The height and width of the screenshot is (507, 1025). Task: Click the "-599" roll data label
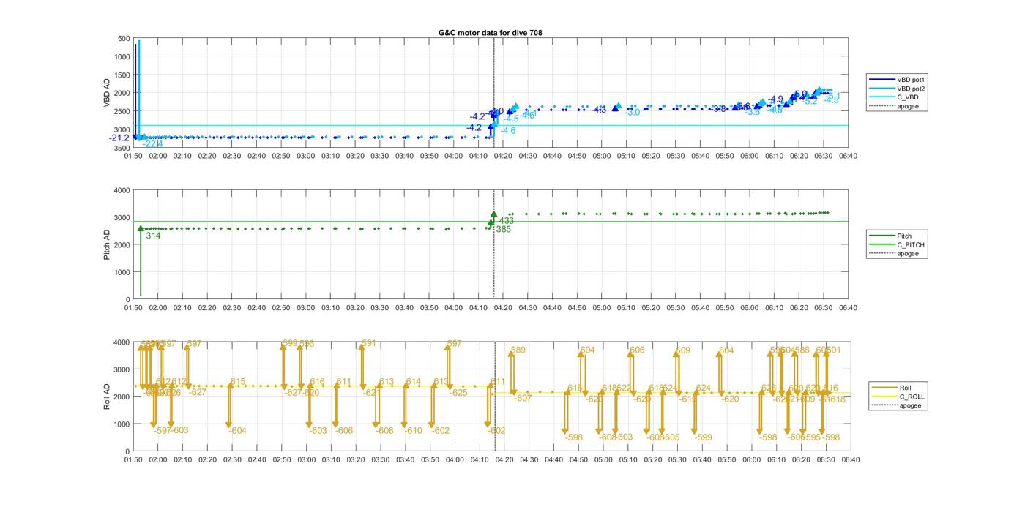[x=702, y=437]
